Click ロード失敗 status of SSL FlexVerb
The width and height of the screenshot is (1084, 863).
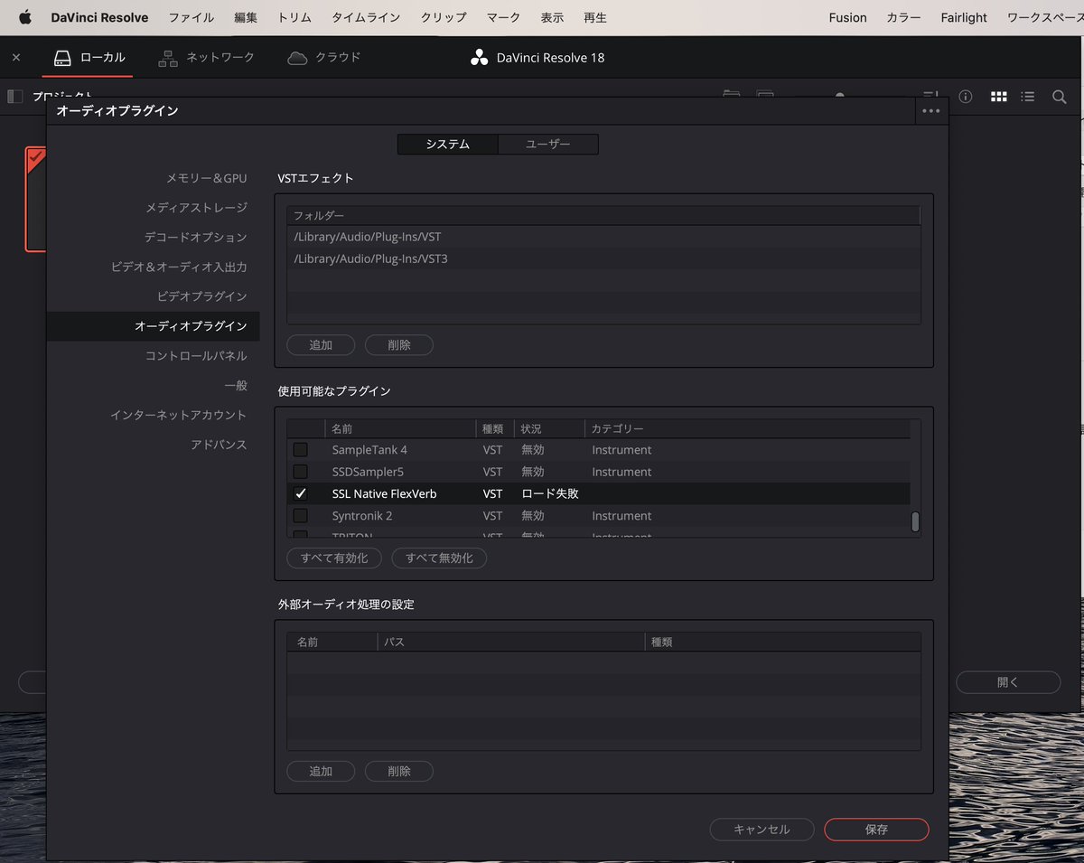[550, 493]
